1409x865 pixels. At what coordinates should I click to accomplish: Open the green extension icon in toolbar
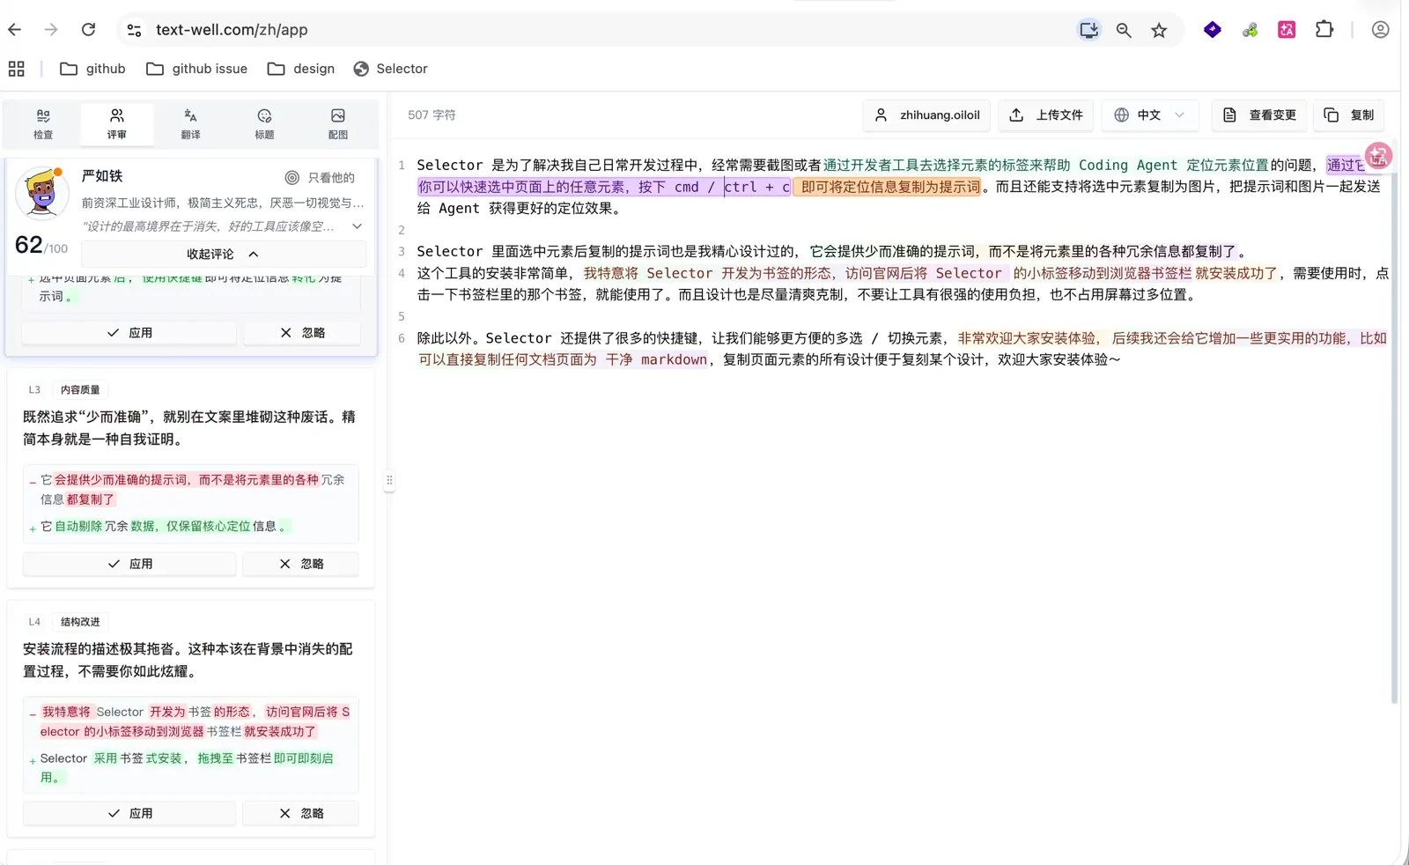tap(1250, 30)
